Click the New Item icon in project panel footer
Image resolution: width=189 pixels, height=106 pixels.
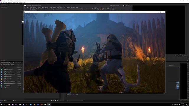[57, 100]
